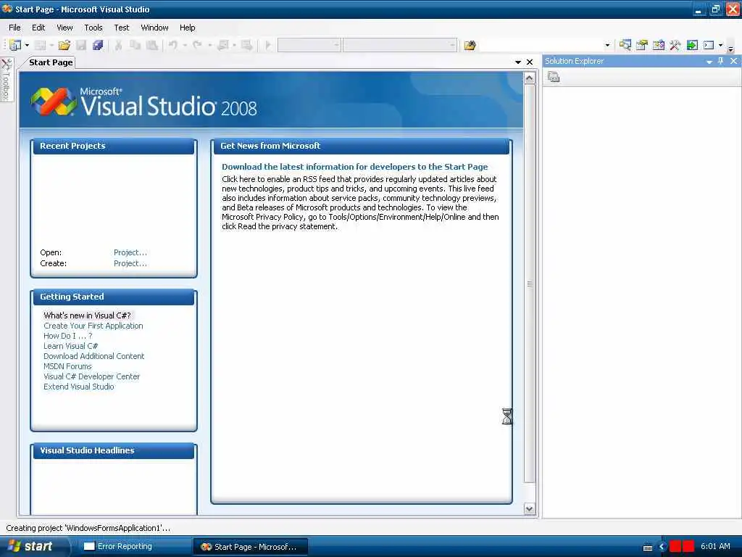Open the Extend Visual Studio link
Image resolution: width=742 pixels, height=557 pixels.
click(x=78, y=387)
